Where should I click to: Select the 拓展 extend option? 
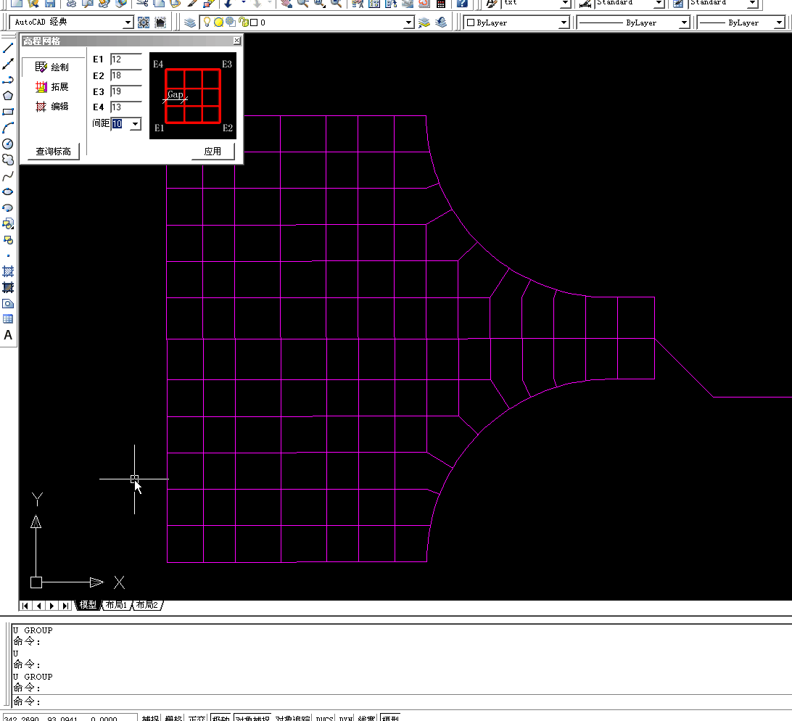click(52, 87)
